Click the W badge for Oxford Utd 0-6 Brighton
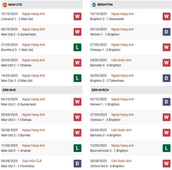The height and width of the screenshot is (170, 172). tap(166, 164)
